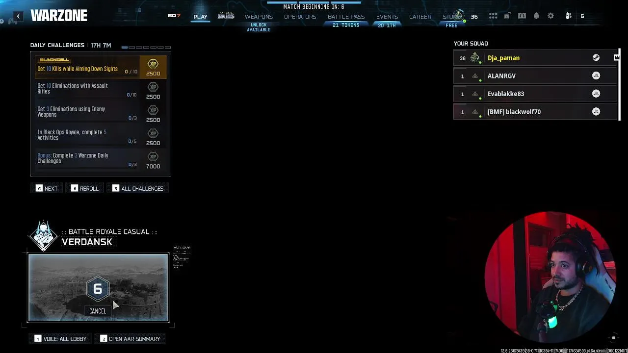Click the Verdansk map thumbnail
Screen dimensions: 628x353
point(98,288)
